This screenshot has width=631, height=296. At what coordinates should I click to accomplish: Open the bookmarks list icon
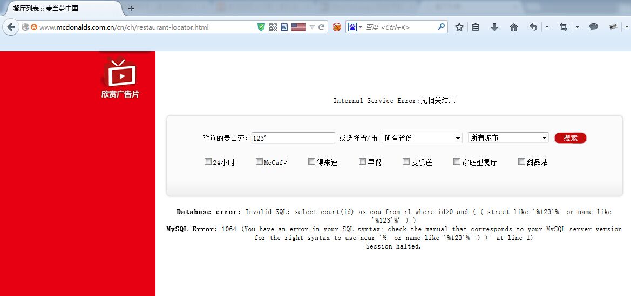pos(476,27)
